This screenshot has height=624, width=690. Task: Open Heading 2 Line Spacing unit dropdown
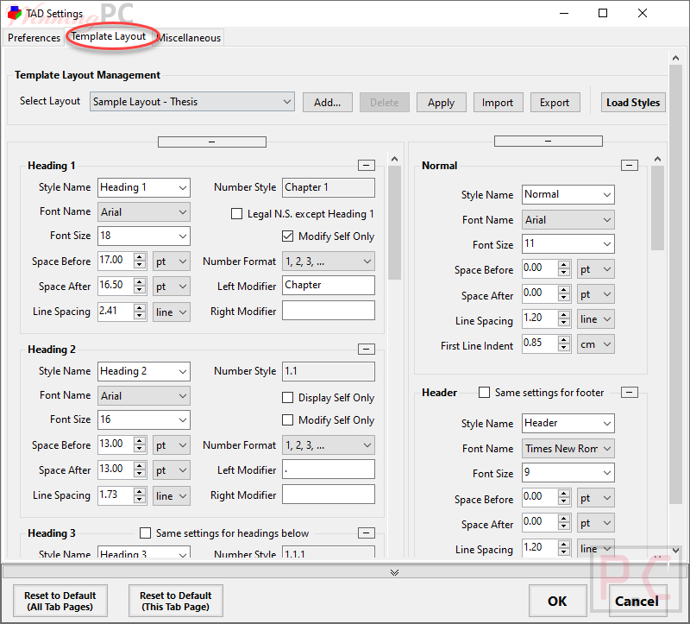click(x=172, y=496)
